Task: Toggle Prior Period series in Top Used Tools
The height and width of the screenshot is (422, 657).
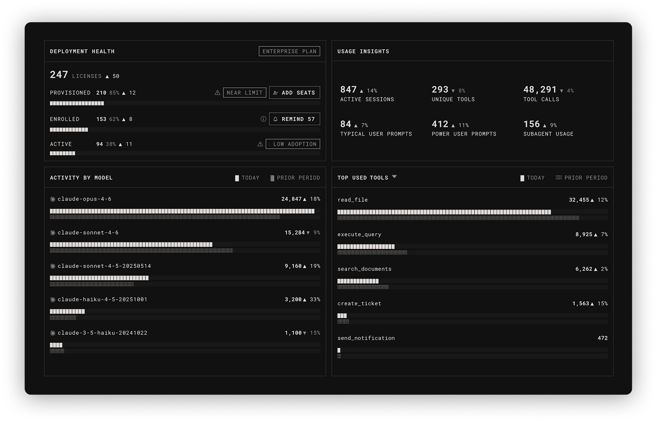Action: point(581,178)
